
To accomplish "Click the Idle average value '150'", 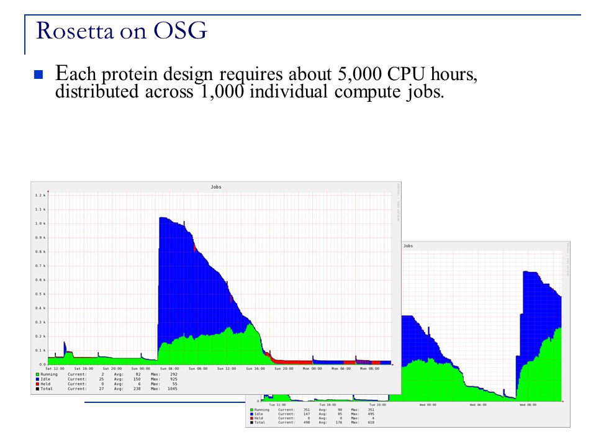I will point(137,379).
